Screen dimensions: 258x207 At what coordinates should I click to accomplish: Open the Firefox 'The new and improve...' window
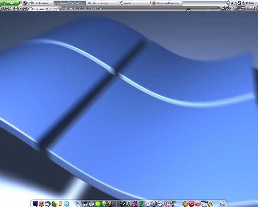(x=166, y=3)
